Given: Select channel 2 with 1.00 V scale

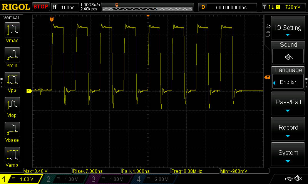Looking at the screenshot, I should coord(65,179).
